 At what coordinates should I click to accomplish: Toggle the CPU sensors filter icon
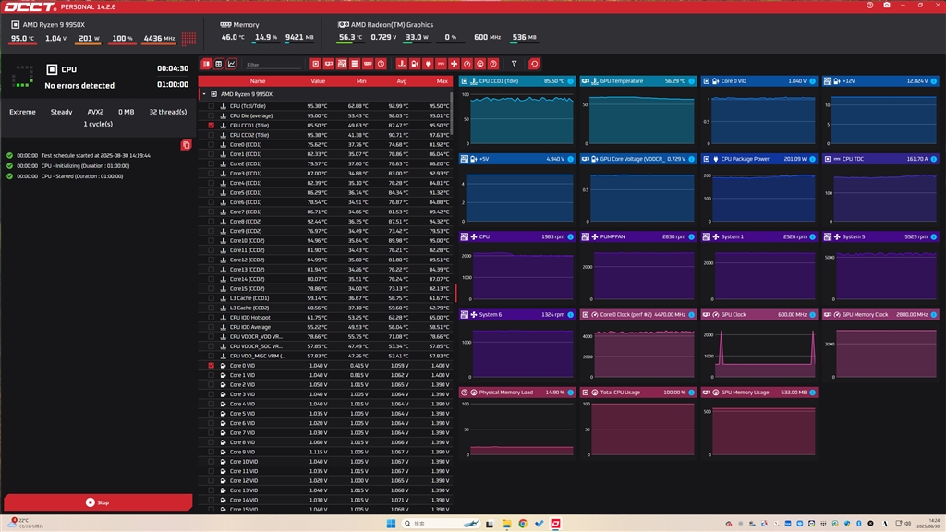[316, 64]
